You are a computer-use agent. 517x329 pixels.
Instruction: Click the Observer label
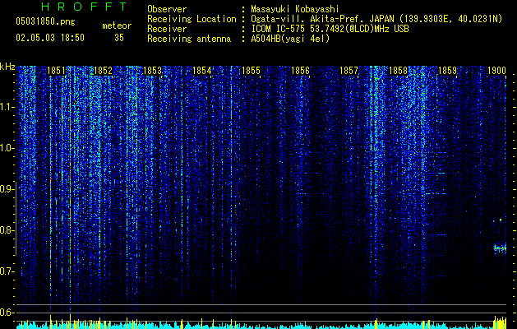click(167, 9)
